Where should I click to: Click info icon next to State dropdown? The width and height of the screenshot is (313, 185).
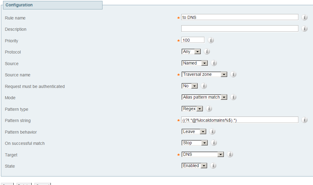(213, 166)
